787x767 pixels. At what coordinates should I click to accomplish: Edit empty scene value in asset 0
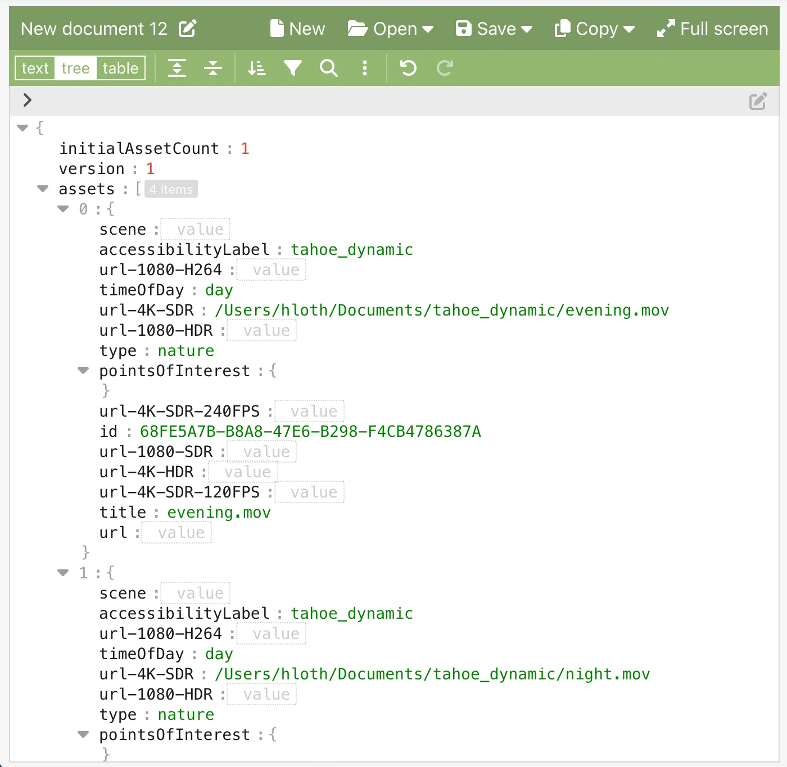[x=196, y=229]
